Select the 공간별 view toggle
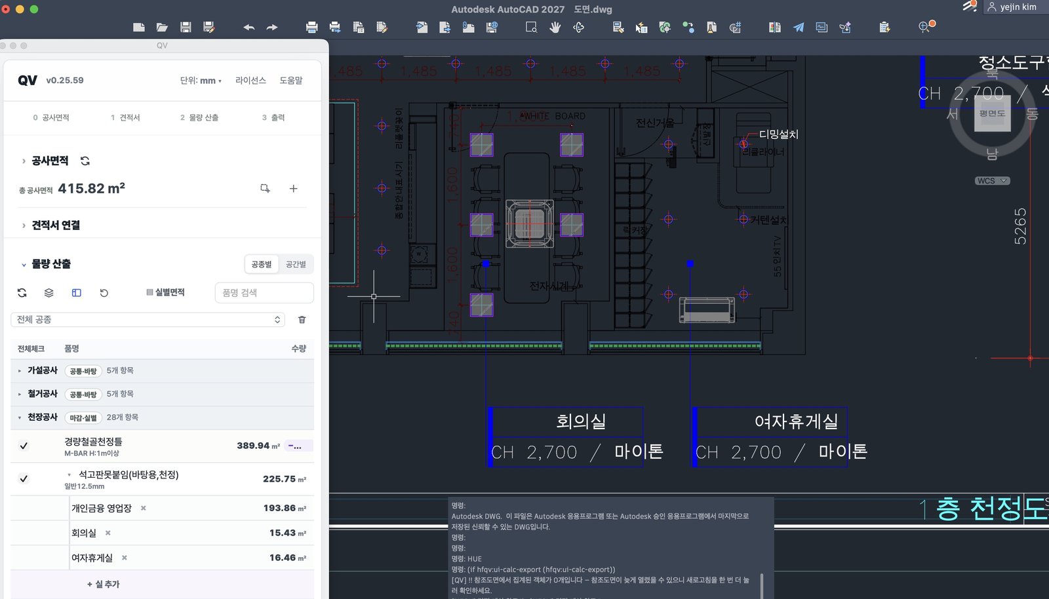Screen dimensions: 1049x599 (x=296, y=264)
